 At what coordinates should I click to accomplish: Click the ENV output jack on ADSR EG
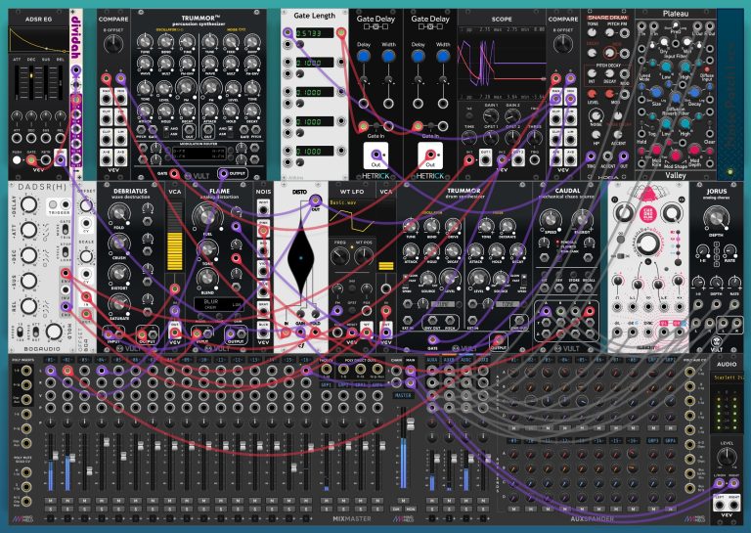click(61, 159)
